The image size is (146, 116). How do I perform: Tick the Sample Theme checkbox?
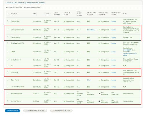coord(8,101)
